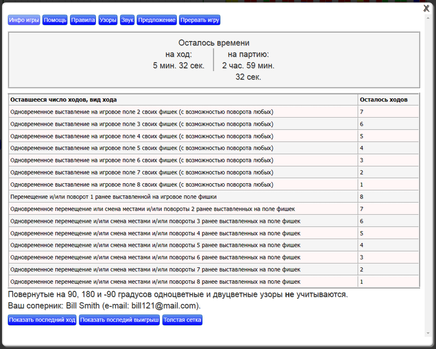
Task: Close the dialog with the X icon
Action: click(x=426, y=8)
